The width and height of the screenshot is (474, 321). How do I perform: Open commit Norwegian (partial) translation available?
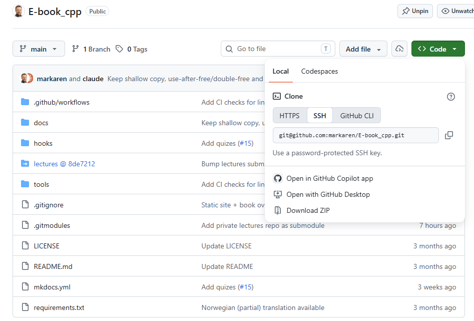[x=263, y=307]
